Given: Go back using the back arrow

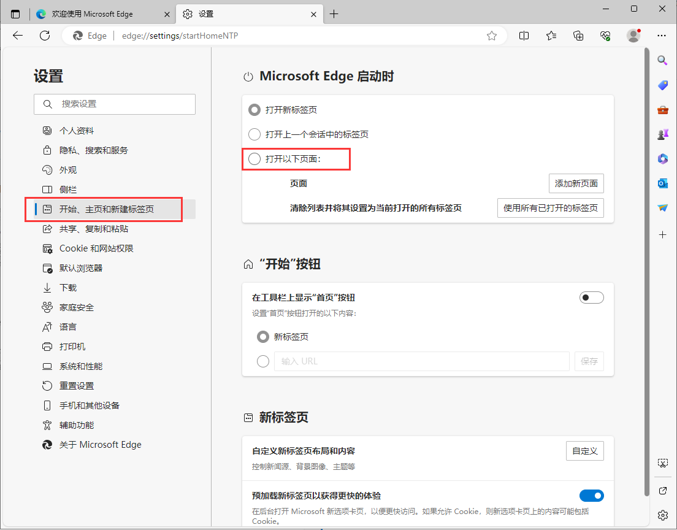Looking at the screenshot, I should (x=18, y=36).
